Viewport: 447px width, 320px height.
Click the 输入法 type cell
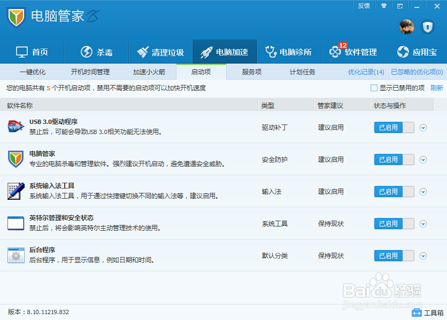tap(272, 191)
